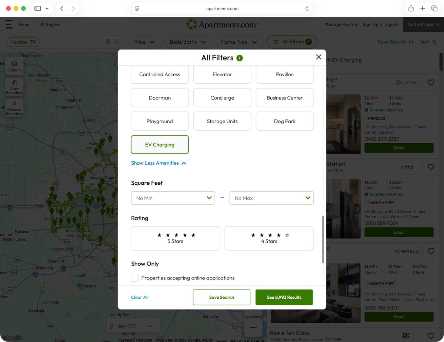The width and height of the screenshot is (444, 342).
Task: Click the magnifying glass search icon
Action: point(117,41)
